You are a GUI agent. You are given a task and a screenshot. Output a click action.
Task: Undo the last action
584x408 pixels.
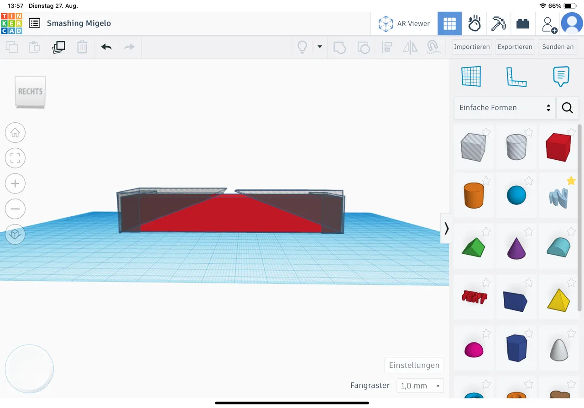click(106, 47)
